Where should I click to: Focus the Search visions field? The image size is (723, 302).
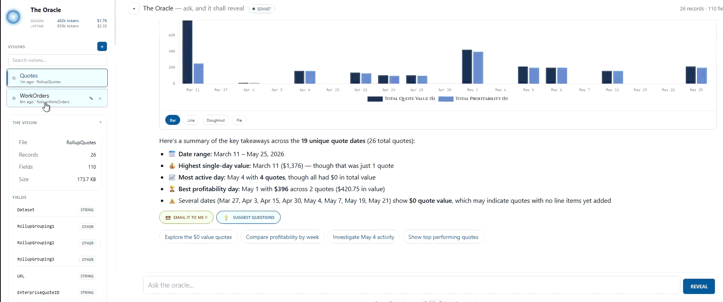click(58, 60)
